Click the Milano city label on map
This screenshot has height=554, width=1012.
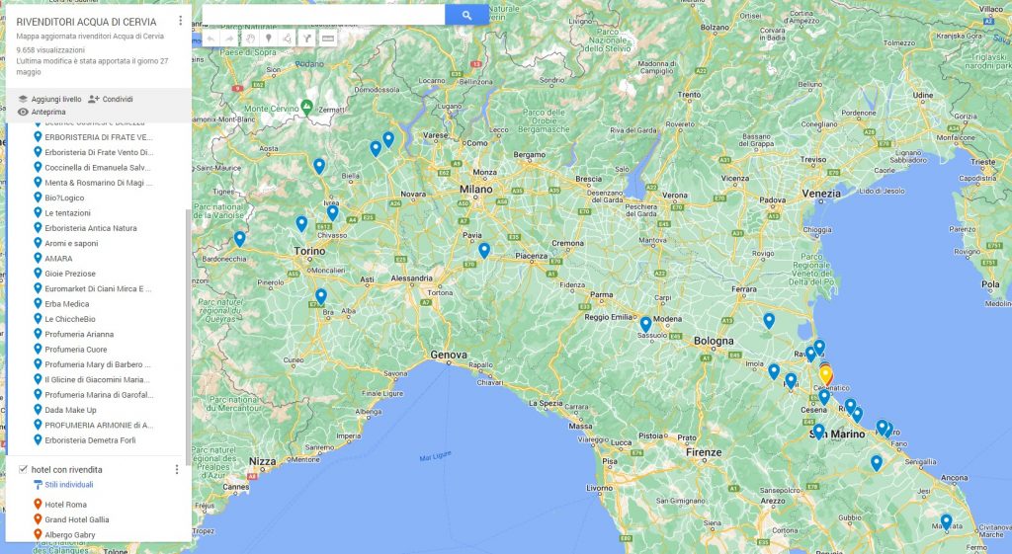(476, 190)
